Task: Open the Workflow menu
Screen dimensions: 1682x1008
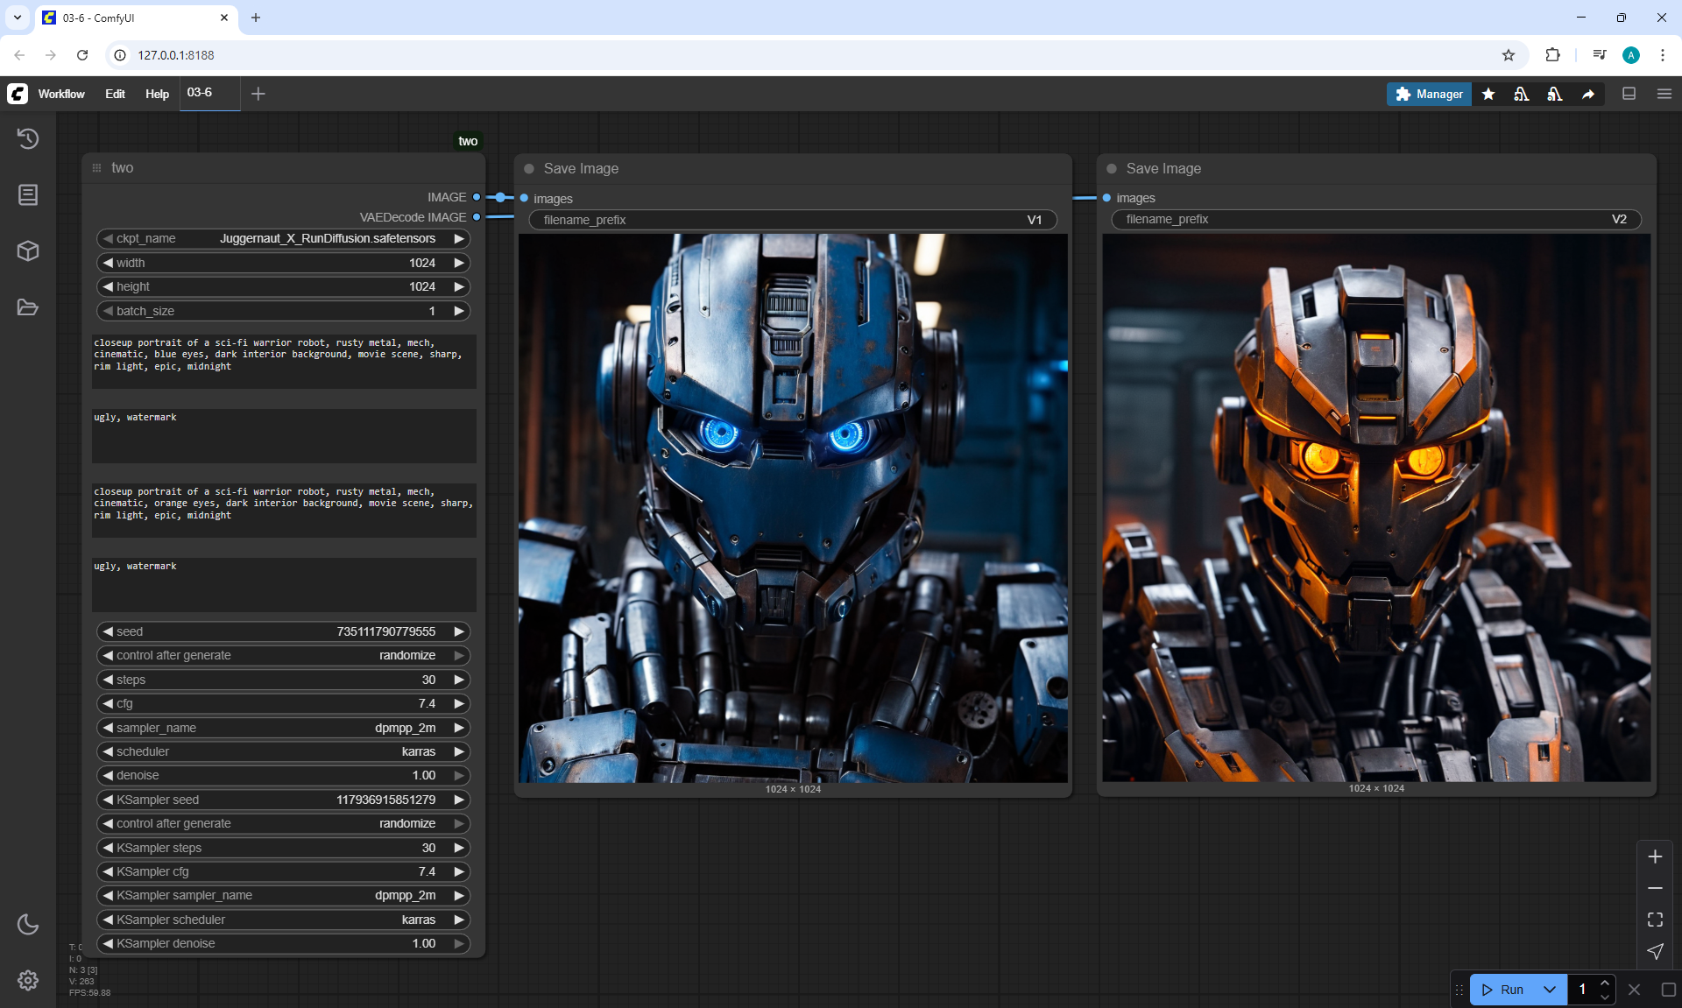Action: pos(61,94)
